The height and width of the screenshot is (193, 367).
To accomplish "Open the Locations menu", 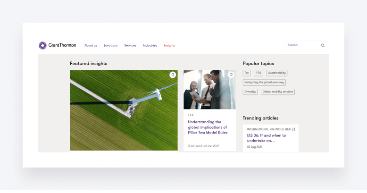I will tap(110, 45).
